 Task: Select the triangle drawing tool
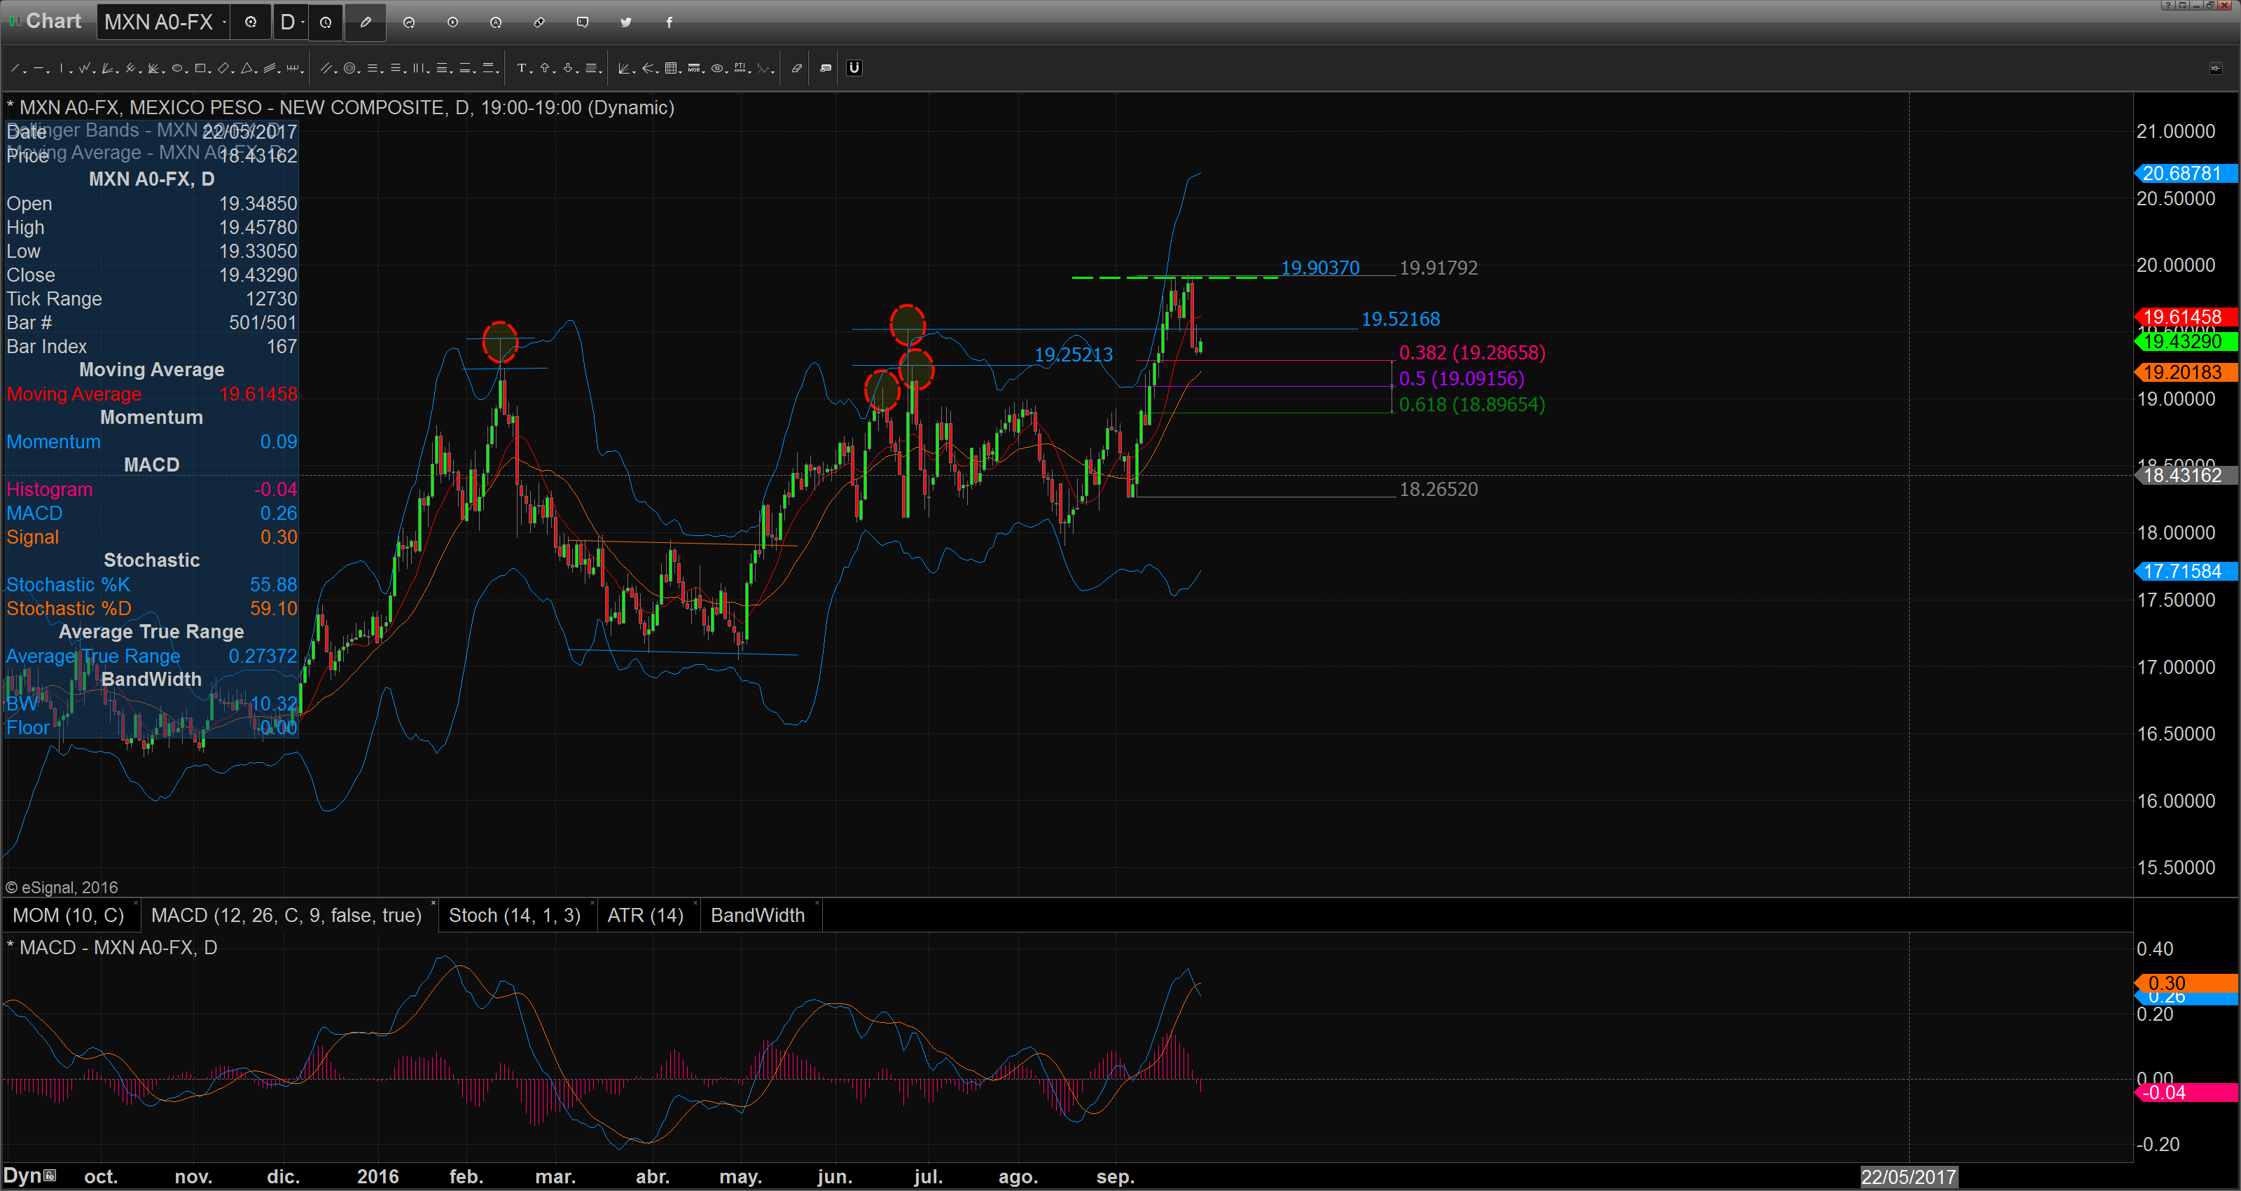point(247,68)
